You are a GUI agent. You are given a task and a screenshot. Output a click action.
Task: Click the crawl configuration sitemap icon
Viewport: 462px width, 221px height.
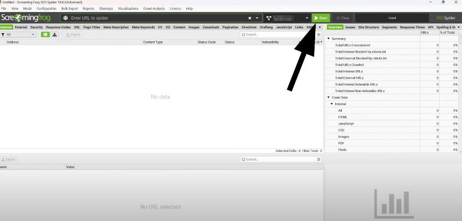coord(269,18)
